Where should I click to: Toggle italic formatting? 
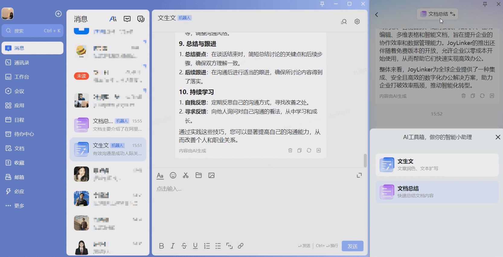173,246
